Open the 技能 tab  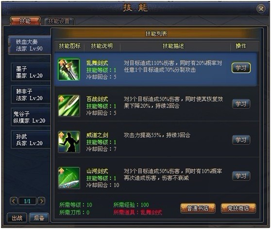25,21
